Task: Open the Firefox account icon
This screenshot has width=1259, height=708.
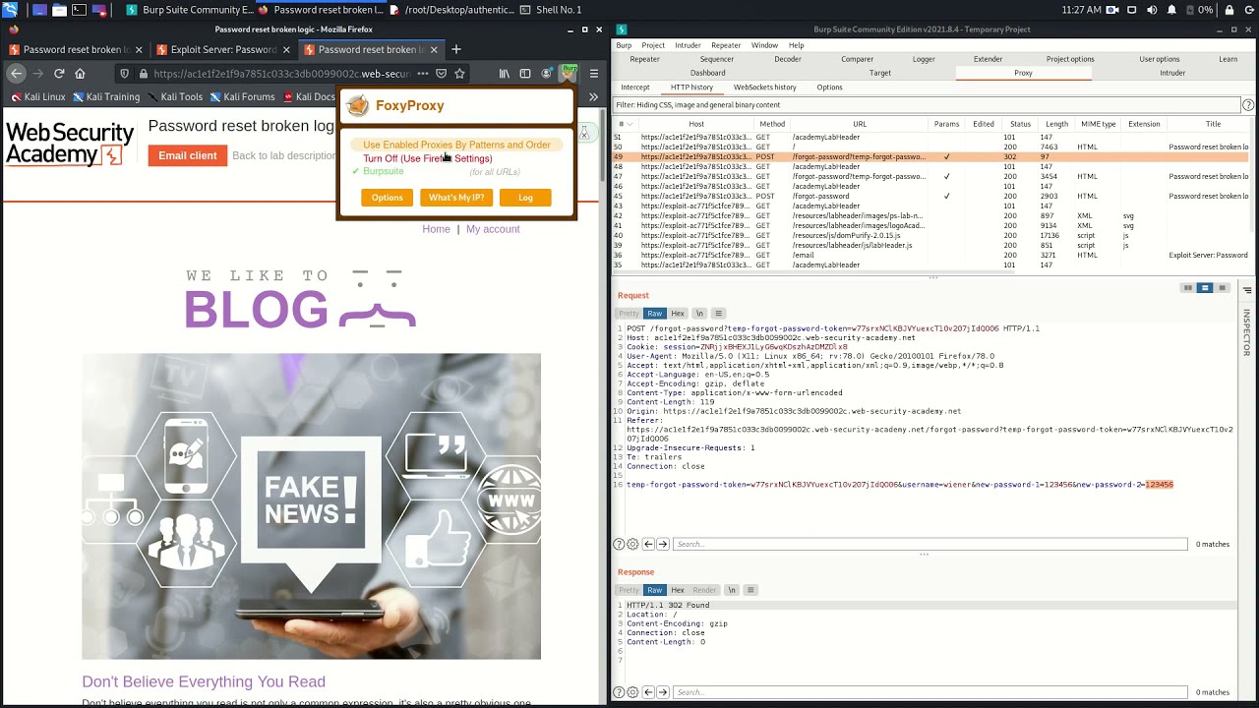Action: click(546, 74)
